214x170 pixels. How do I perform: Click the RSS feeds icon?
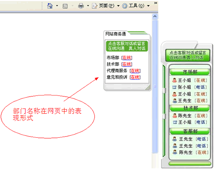(x=65, y=6)
